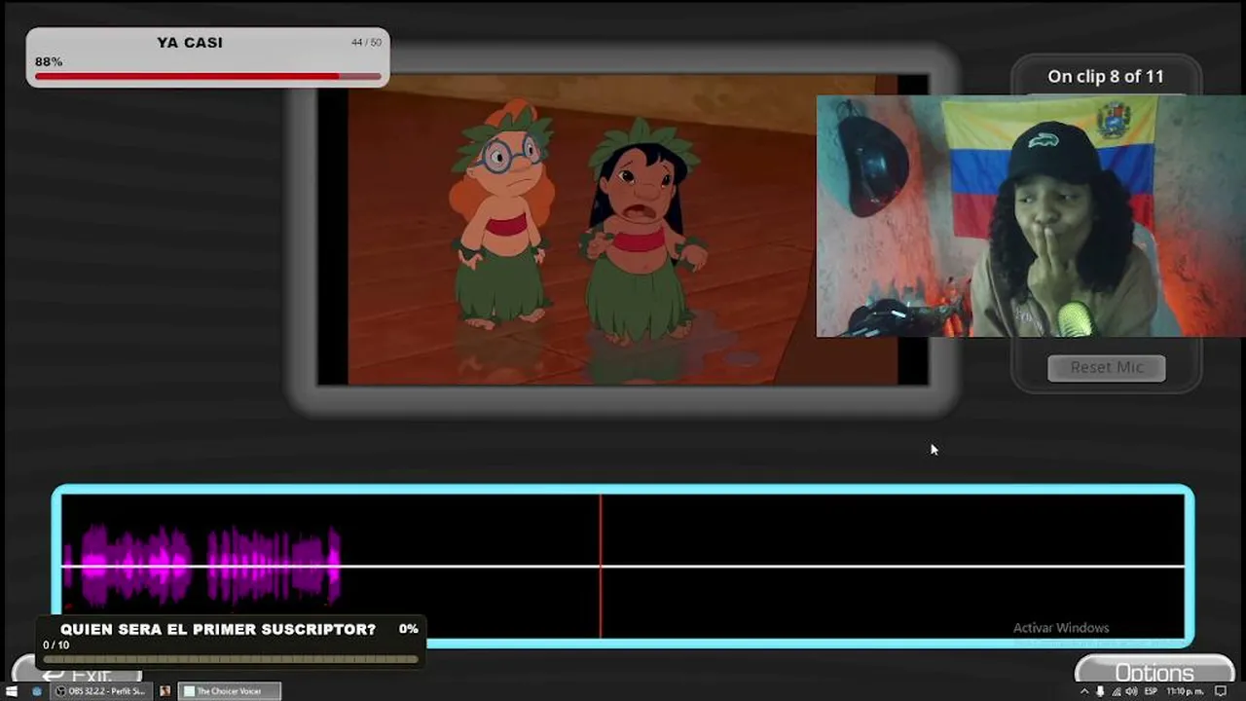
Task: Click the '0 / 10' subscriber counter
Action: 55,646
